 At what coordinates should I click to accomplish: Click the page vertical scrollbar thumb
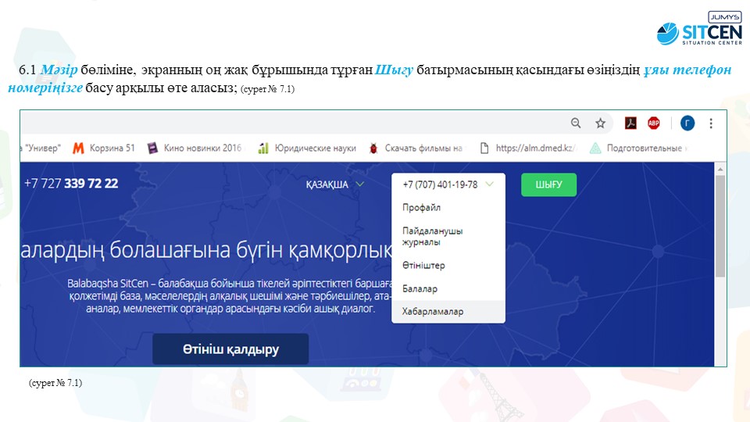click(720, 227)
